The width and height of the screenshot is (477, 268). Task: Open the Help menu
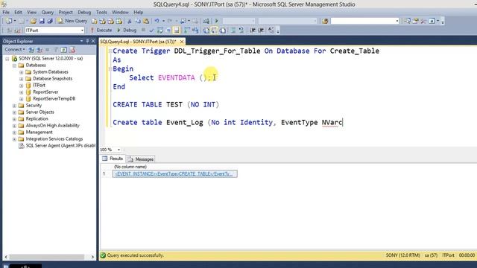(138, 12)
